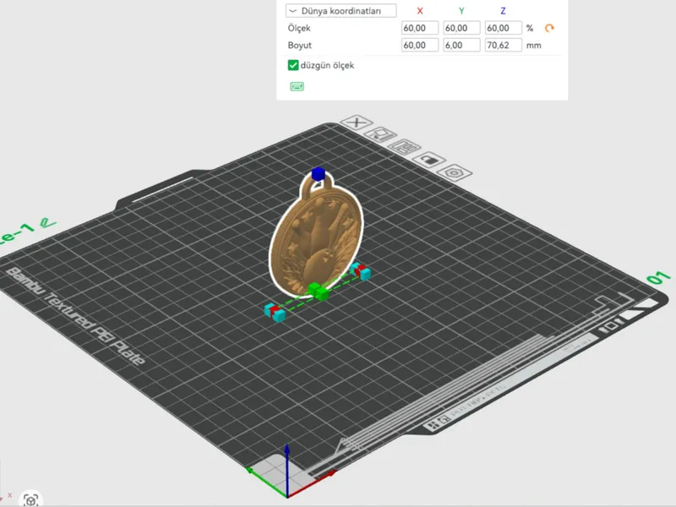Open the green keyboard shortcuts icon
This screenshot has width=676, height=507.
297,86
